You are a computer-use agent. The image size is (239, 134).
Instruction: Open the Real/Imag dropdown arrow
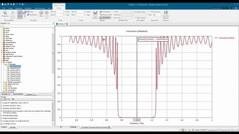point(37,15)
